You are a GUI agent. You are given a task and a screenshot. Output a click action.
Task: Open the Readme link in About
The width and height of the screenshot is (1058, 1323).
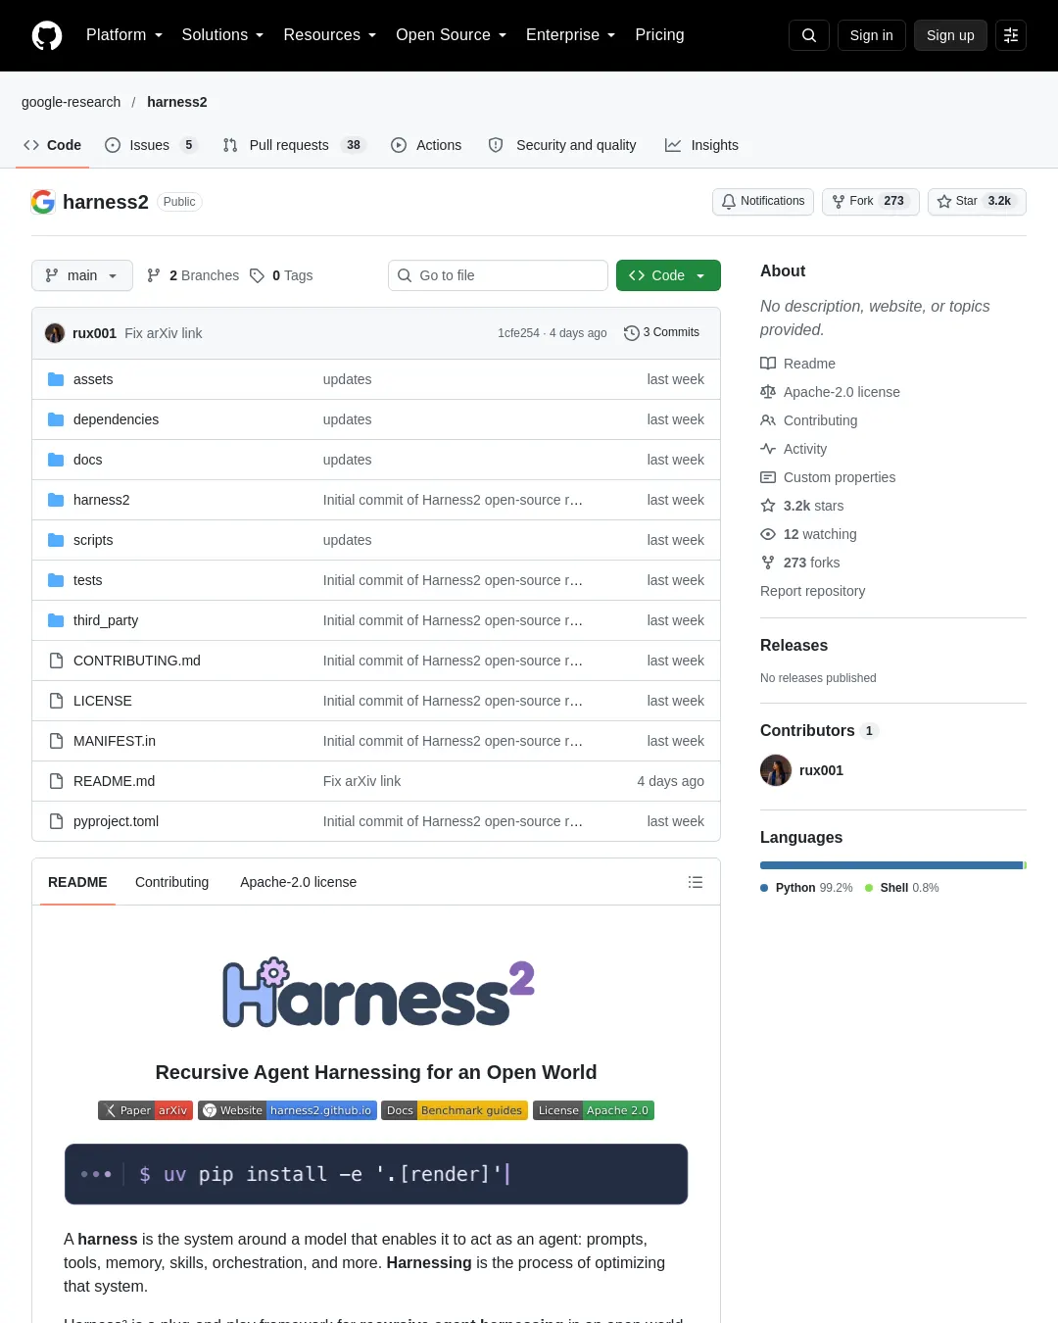798,364
